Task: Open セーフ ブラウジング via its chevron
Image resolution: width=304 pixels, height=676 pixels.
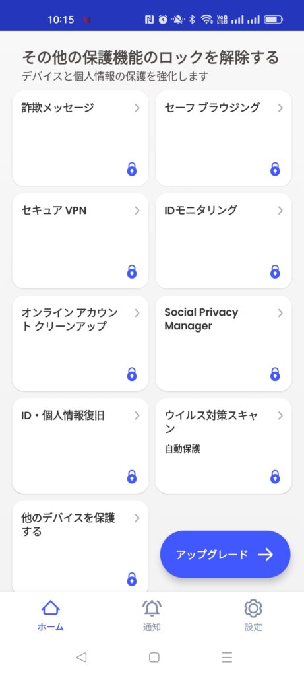Action: pyautogui.click(x=280, y=108)
